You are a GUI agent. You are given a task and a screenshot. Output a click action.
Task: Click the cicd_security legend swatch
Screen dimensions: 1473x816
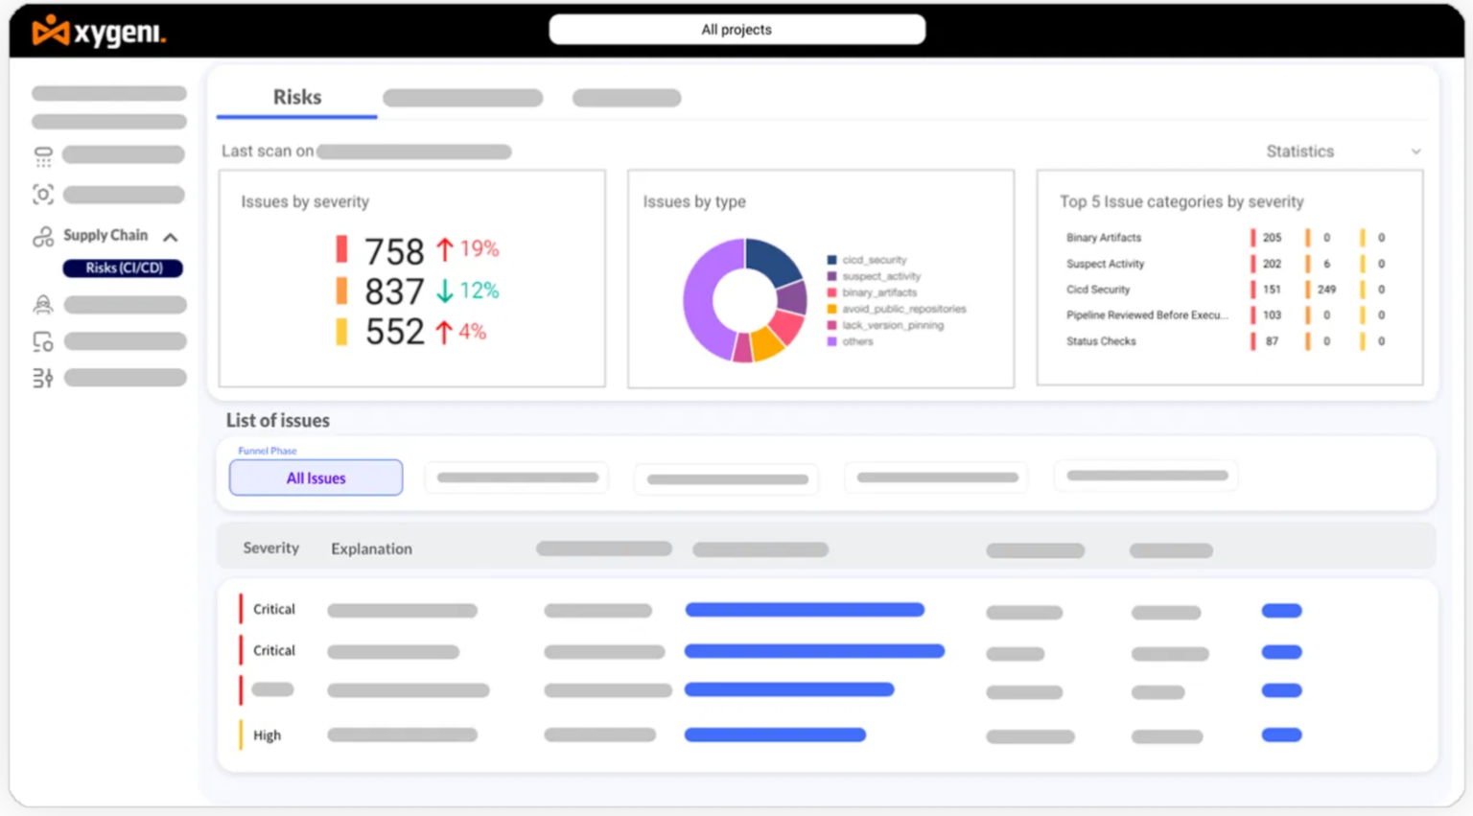click(832, 260)
